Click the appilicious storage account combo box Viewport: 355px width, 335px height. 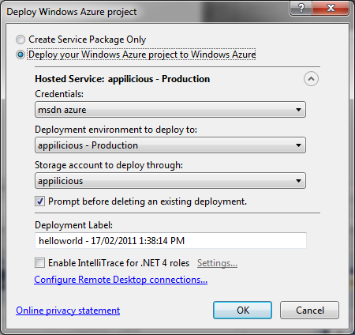170,181
